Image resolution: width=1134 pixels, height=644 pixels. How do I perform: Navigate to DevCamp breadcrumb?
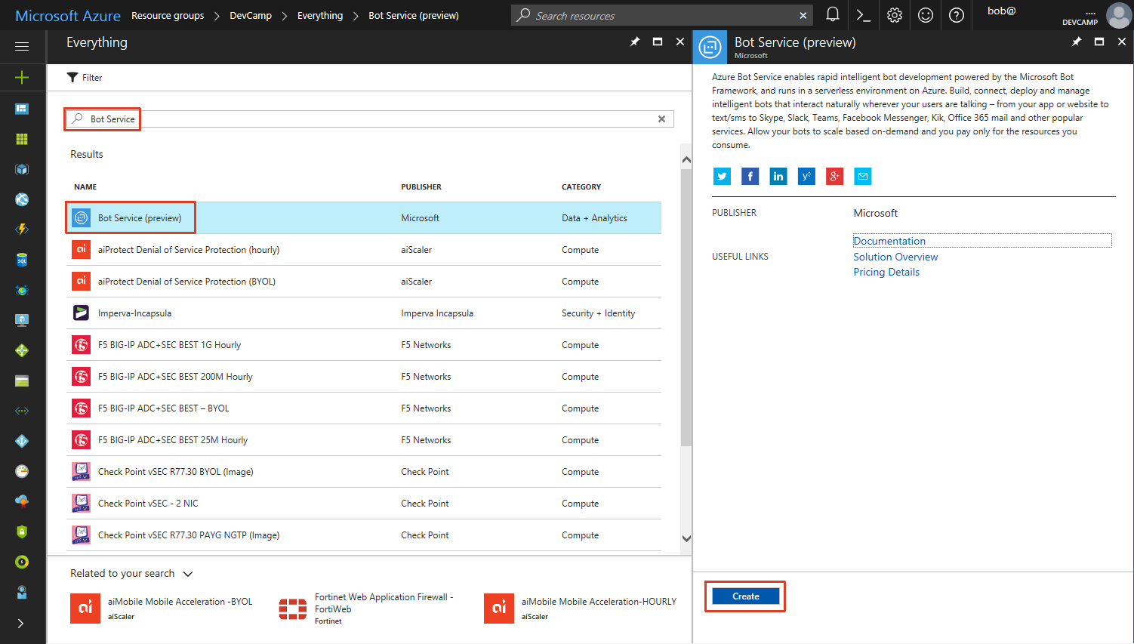[251, 15]
